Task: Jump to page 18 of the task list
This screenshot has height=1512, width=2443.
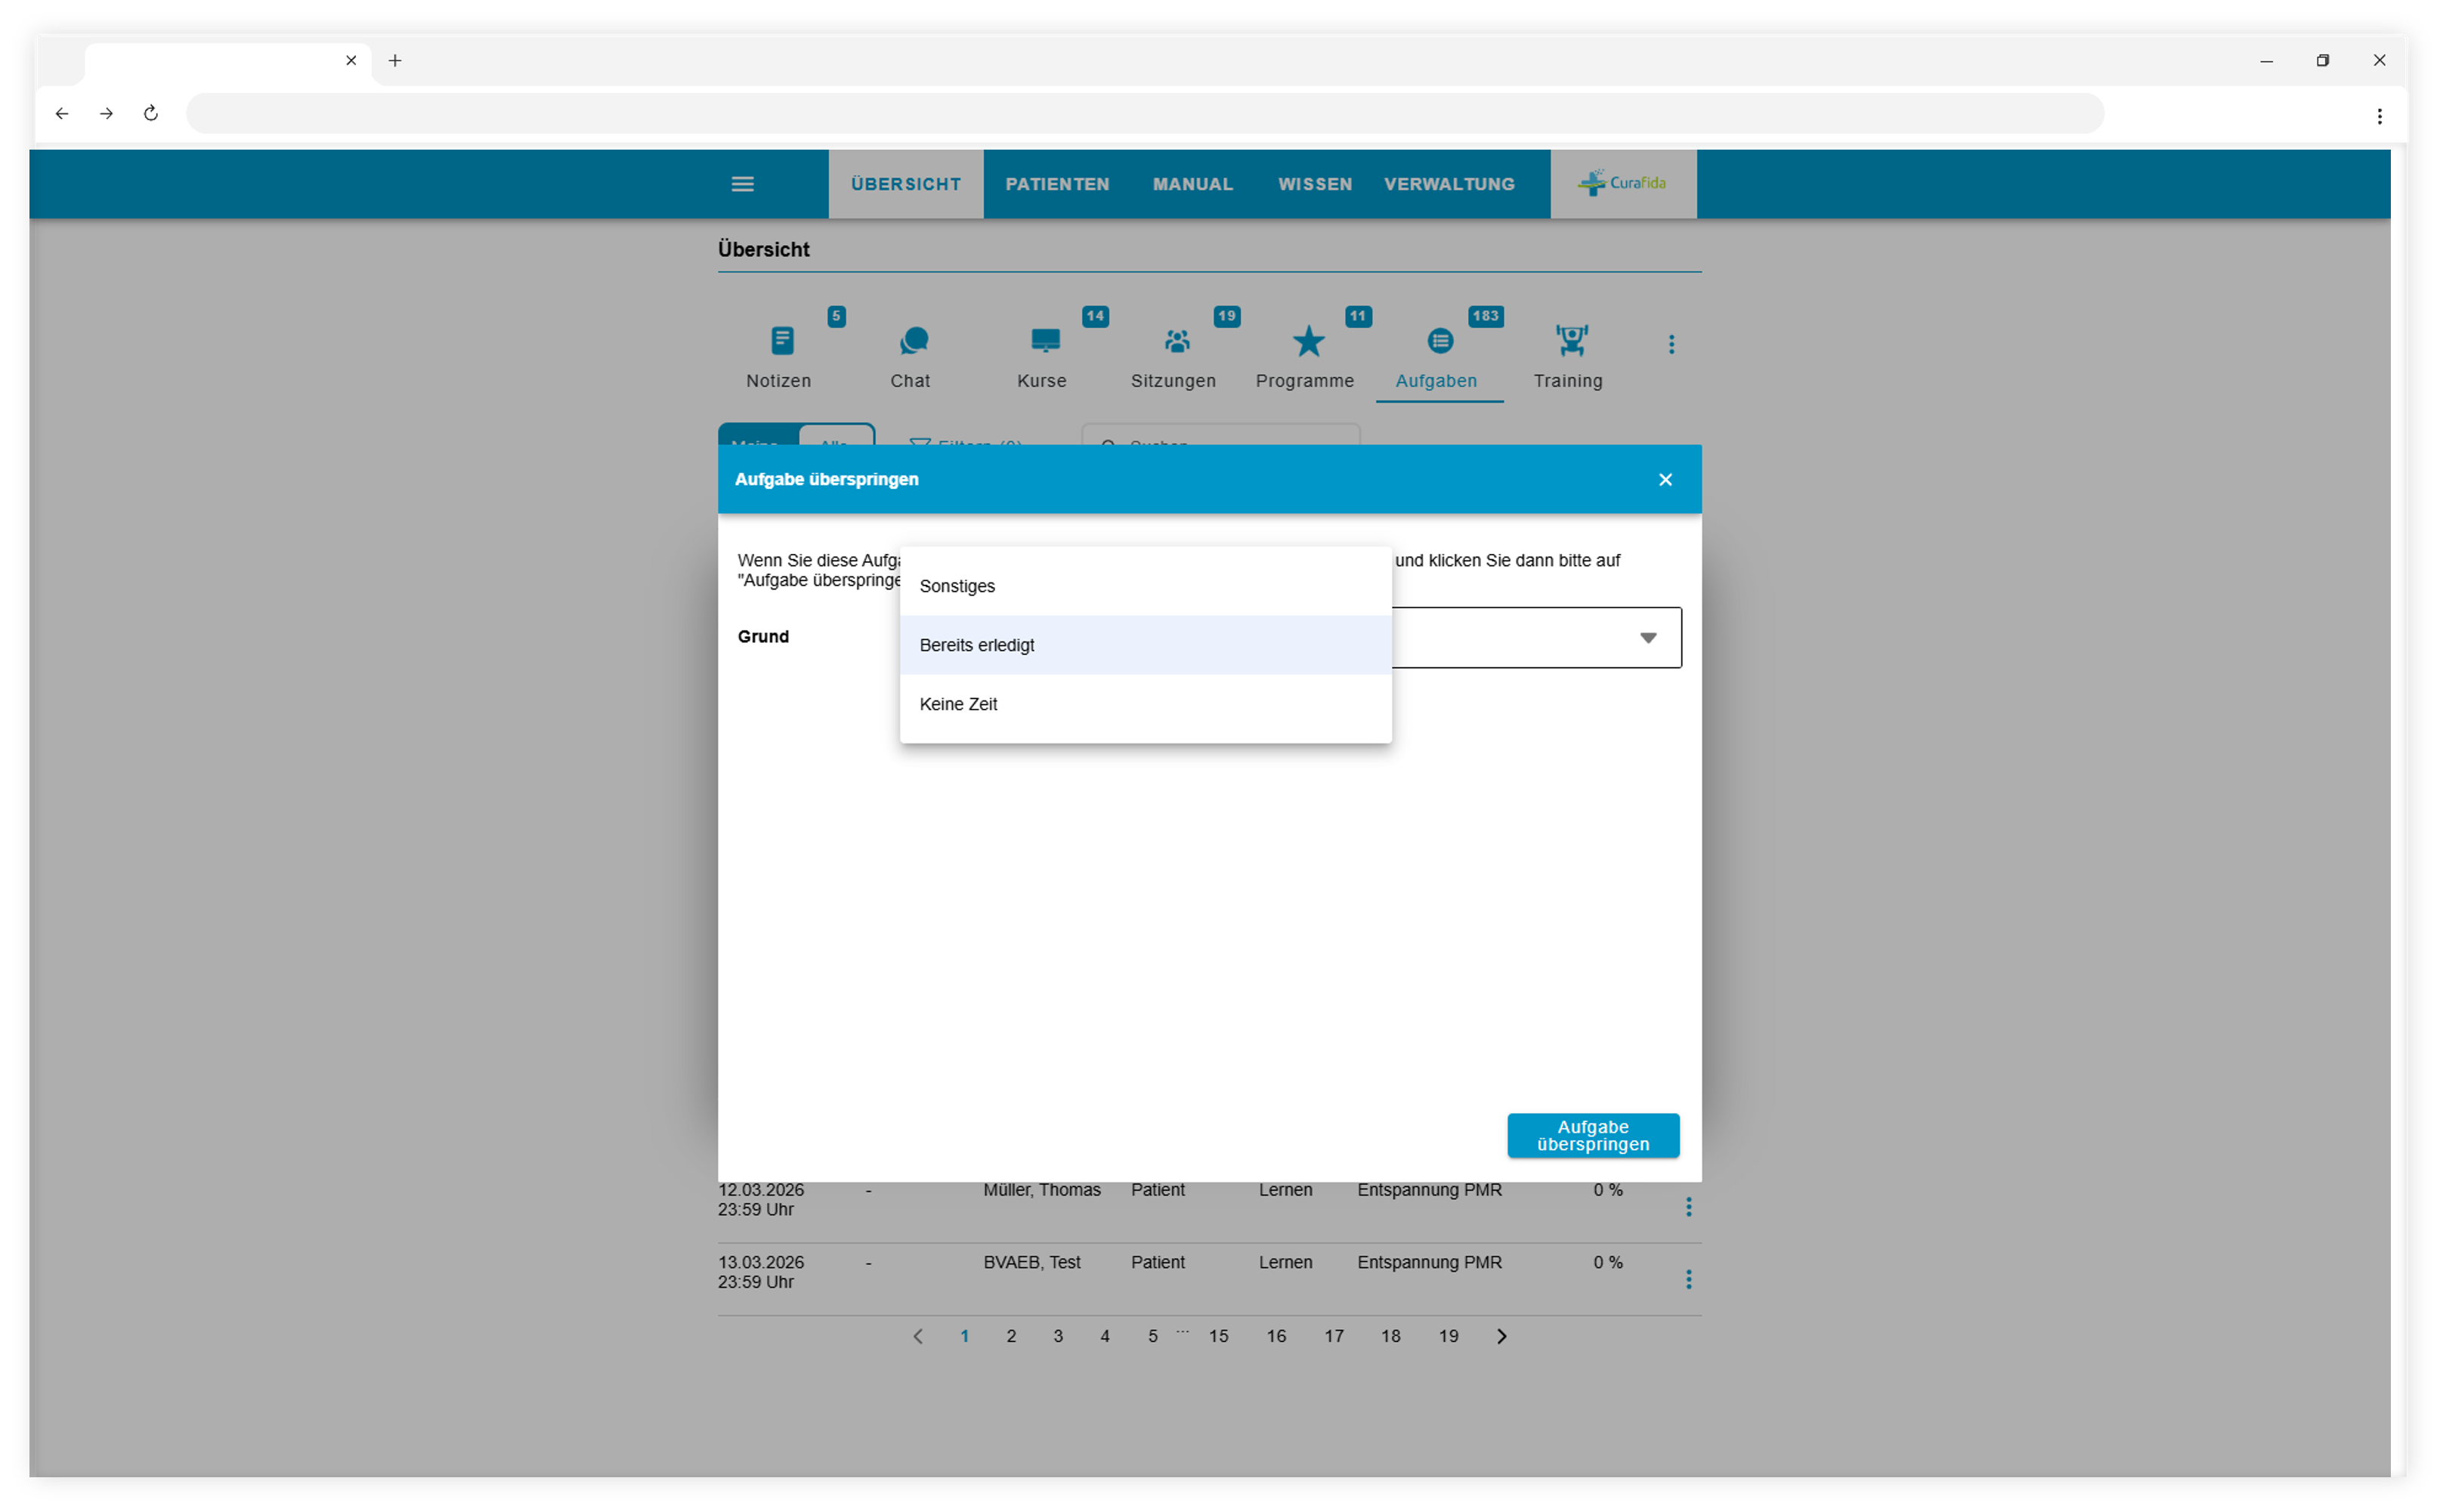Action: click(x=1390, y=1336)
